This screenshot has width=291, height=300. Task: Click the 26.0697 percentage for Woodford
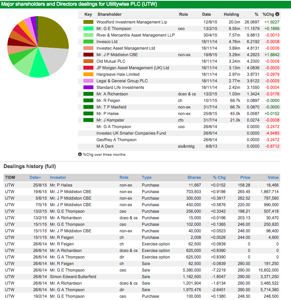pos(252,22)
